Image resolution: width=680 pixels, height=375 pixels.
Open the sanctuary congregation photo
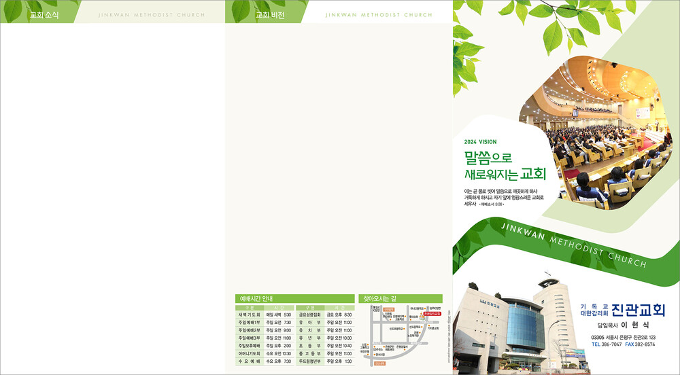click(x=598, y=129)
